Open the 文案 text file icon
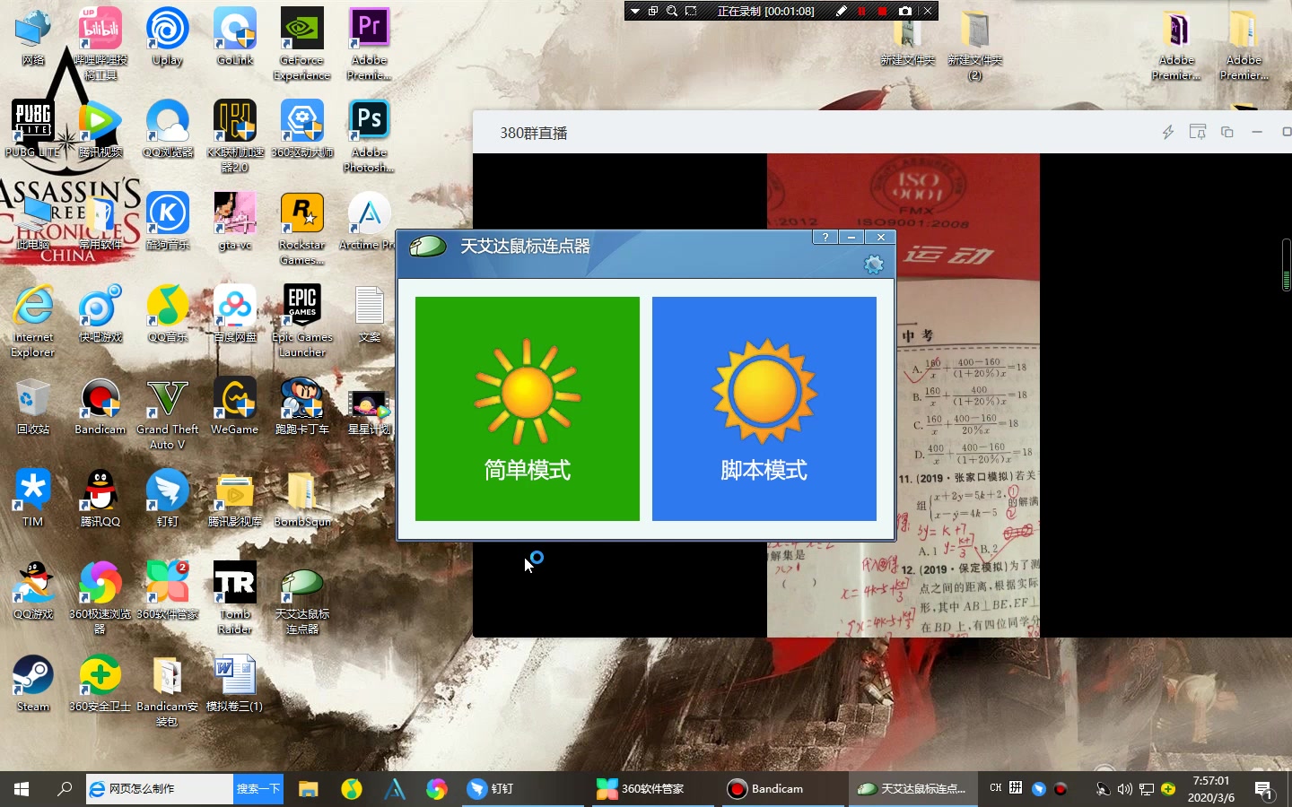This screenshot has height=807, width=1292. tap(370, 314)
